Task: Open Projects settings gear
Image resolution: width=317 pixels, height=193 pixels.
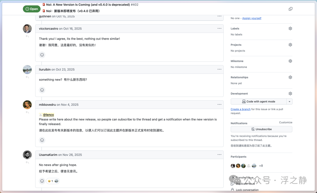Action: [x=290, y=45]
